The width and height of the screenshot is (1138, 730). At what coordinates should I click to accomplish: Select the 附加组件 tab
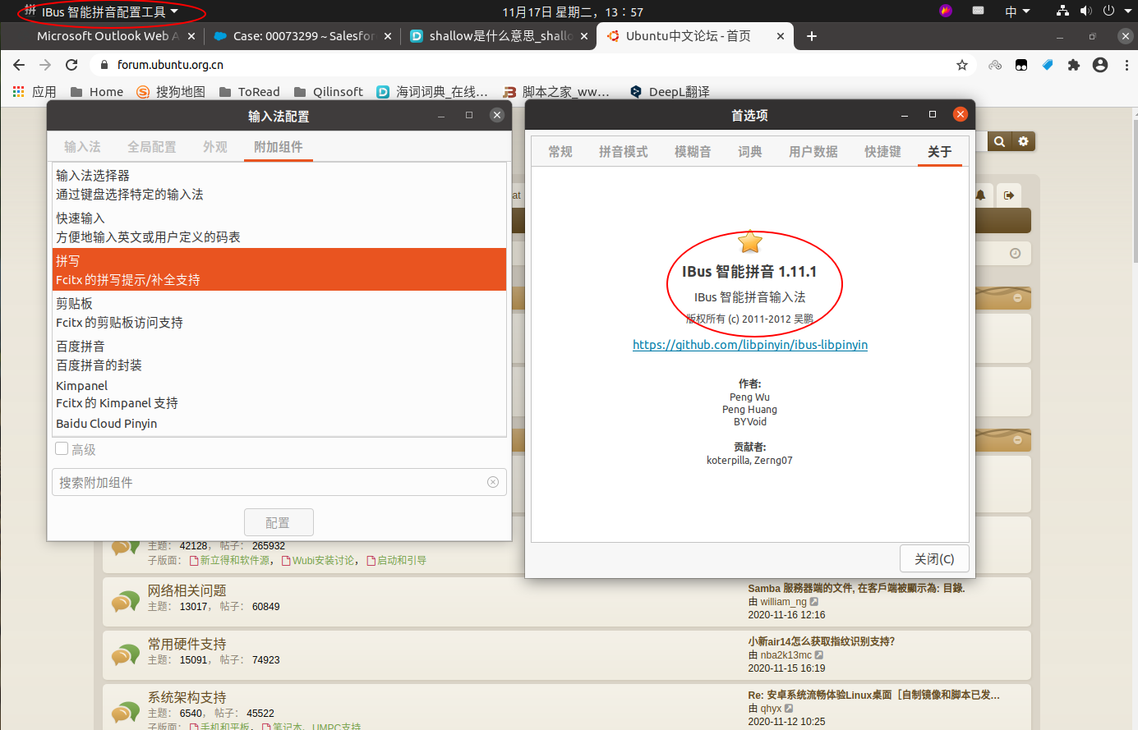[x=278, y=147]
